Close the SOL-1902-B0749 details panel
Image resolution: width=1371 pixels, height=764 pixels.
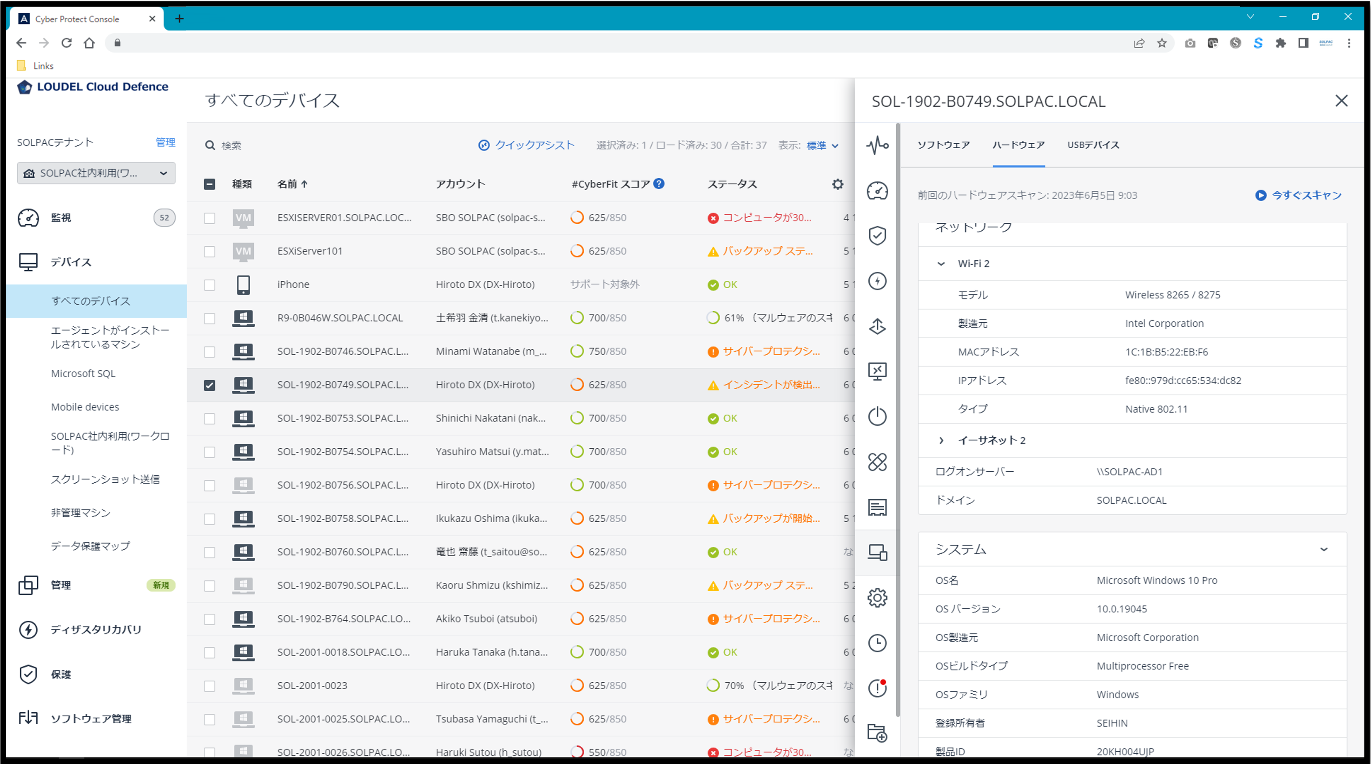(1341, 101)
